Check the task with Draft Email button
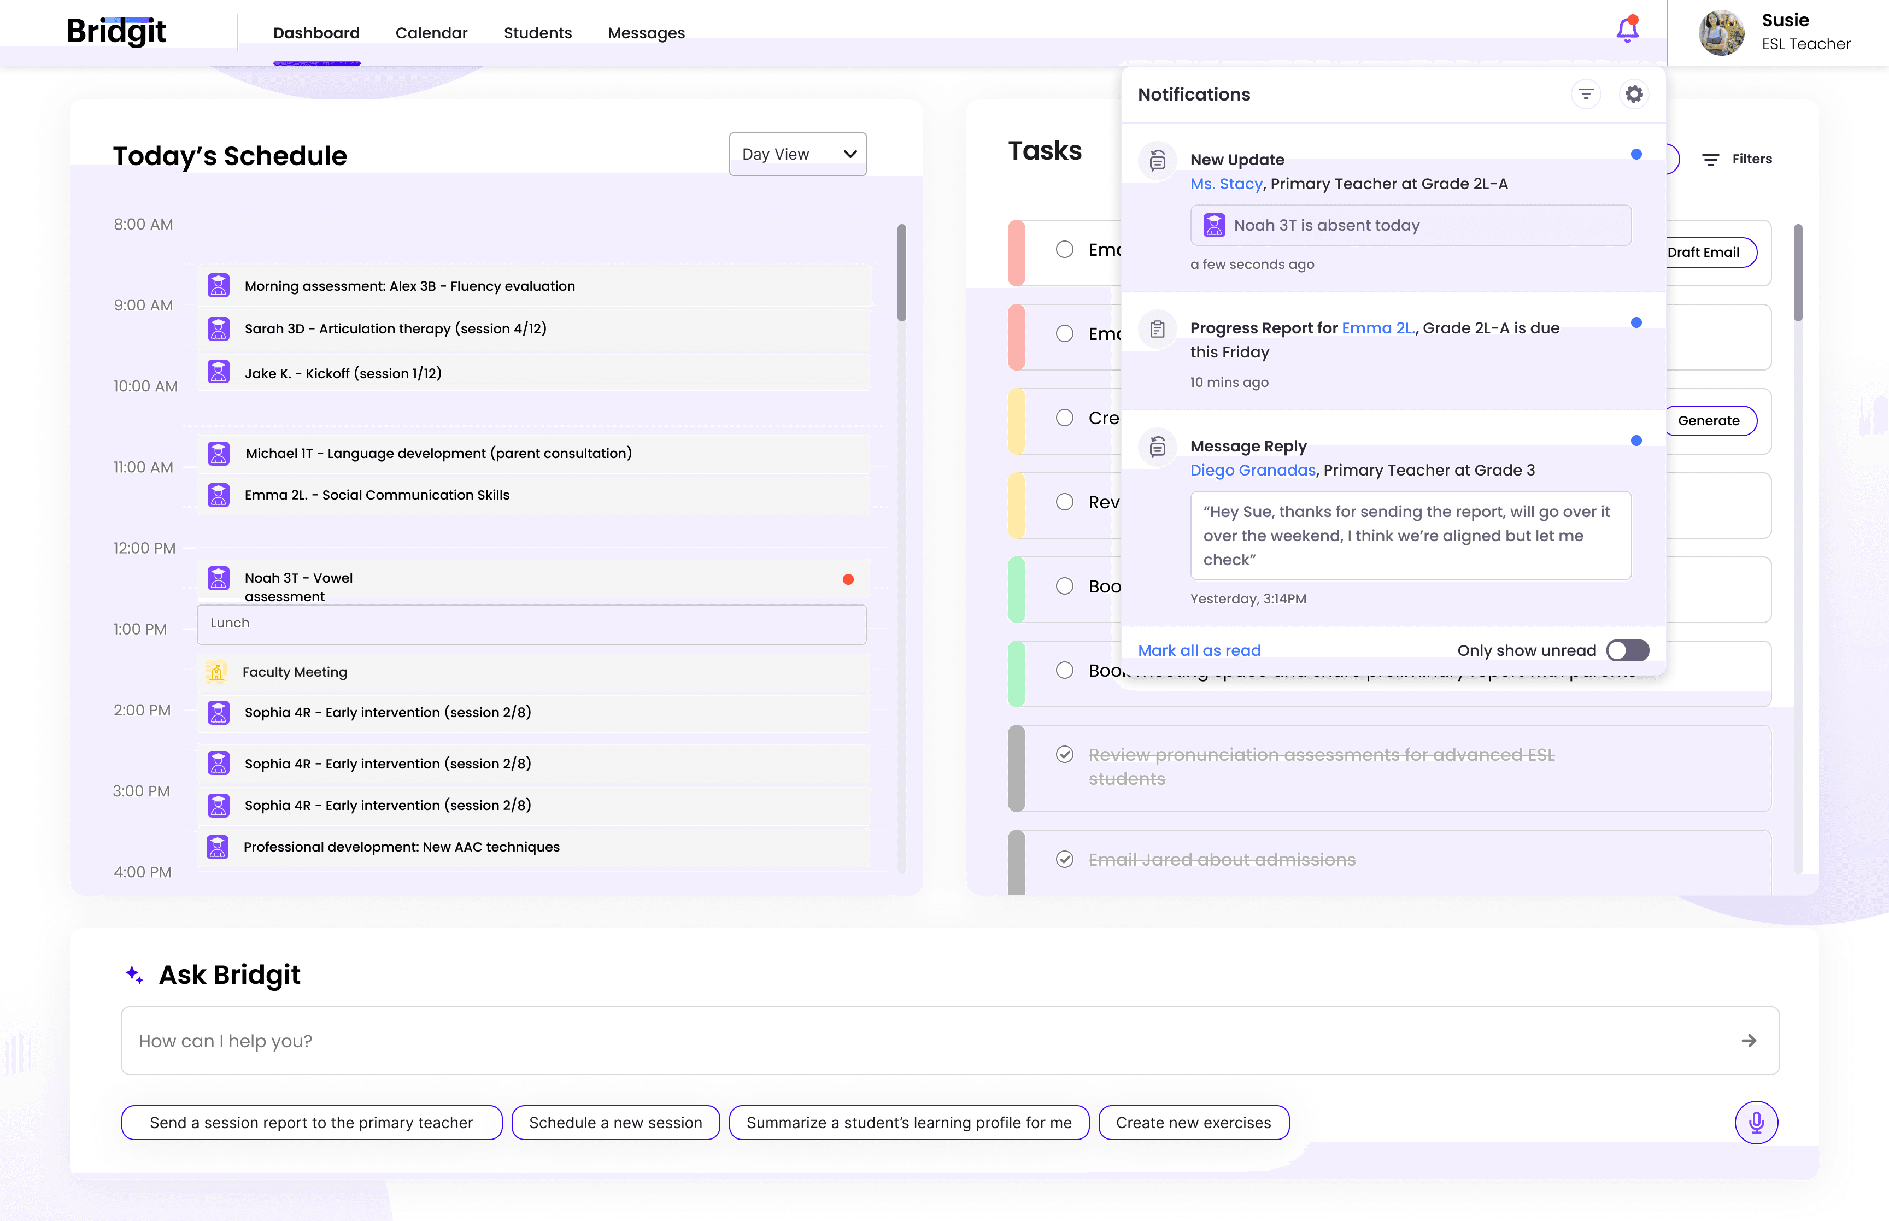The height and width of the screenshot is (1221, 1889). 1064,250
